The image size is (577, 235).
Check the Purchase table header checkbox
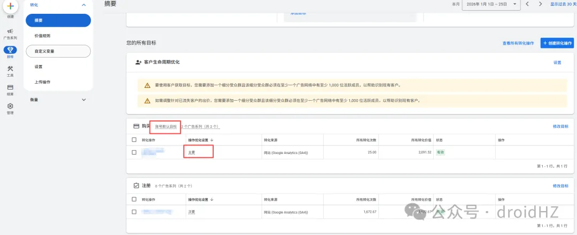point(134,140)
